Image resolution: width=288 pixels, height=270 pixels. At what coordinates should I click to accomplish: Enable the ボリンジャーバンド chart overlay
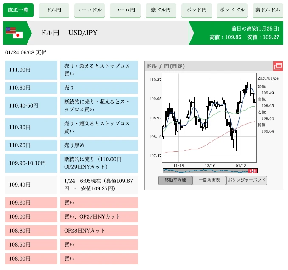coord(246,180)
